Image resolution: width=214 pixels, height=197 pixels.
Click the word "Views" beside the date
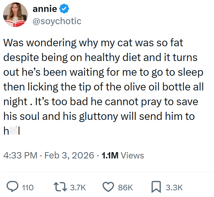click(x=132, y=155)
